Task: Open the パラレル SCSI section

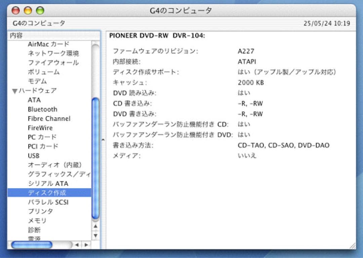Action: click(x=48, y=202)
